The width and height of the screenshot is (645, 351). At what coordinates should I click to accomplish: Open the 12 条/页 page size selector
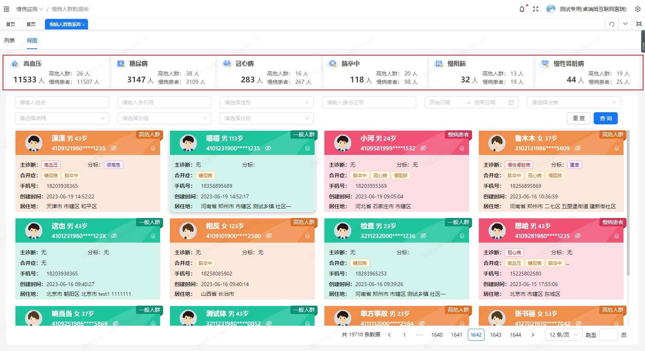(x=564, y=335)
